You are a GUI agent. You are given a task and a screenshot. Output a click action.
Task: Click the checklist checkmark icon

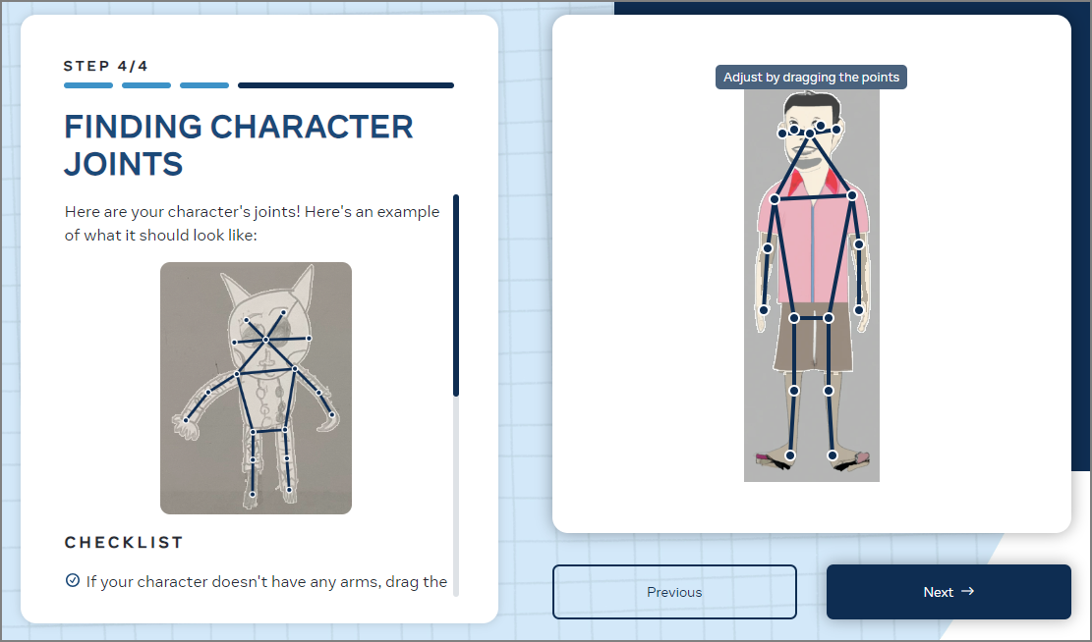(x=73, y=580)
